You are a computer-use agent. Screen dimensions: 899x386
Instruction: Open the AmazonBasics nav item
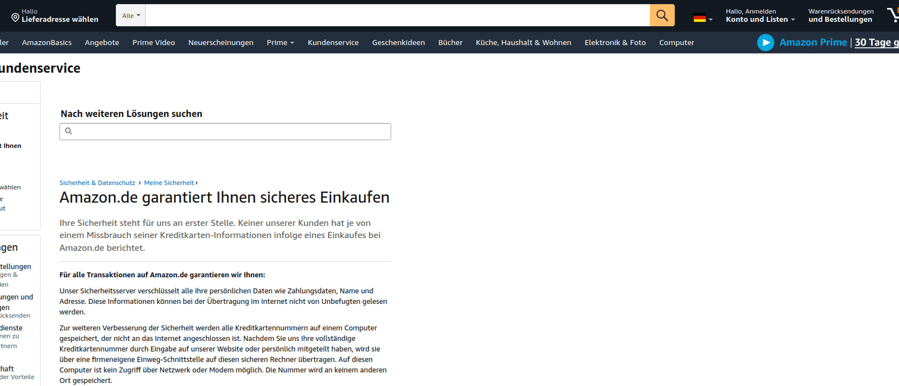click(47, 42)
